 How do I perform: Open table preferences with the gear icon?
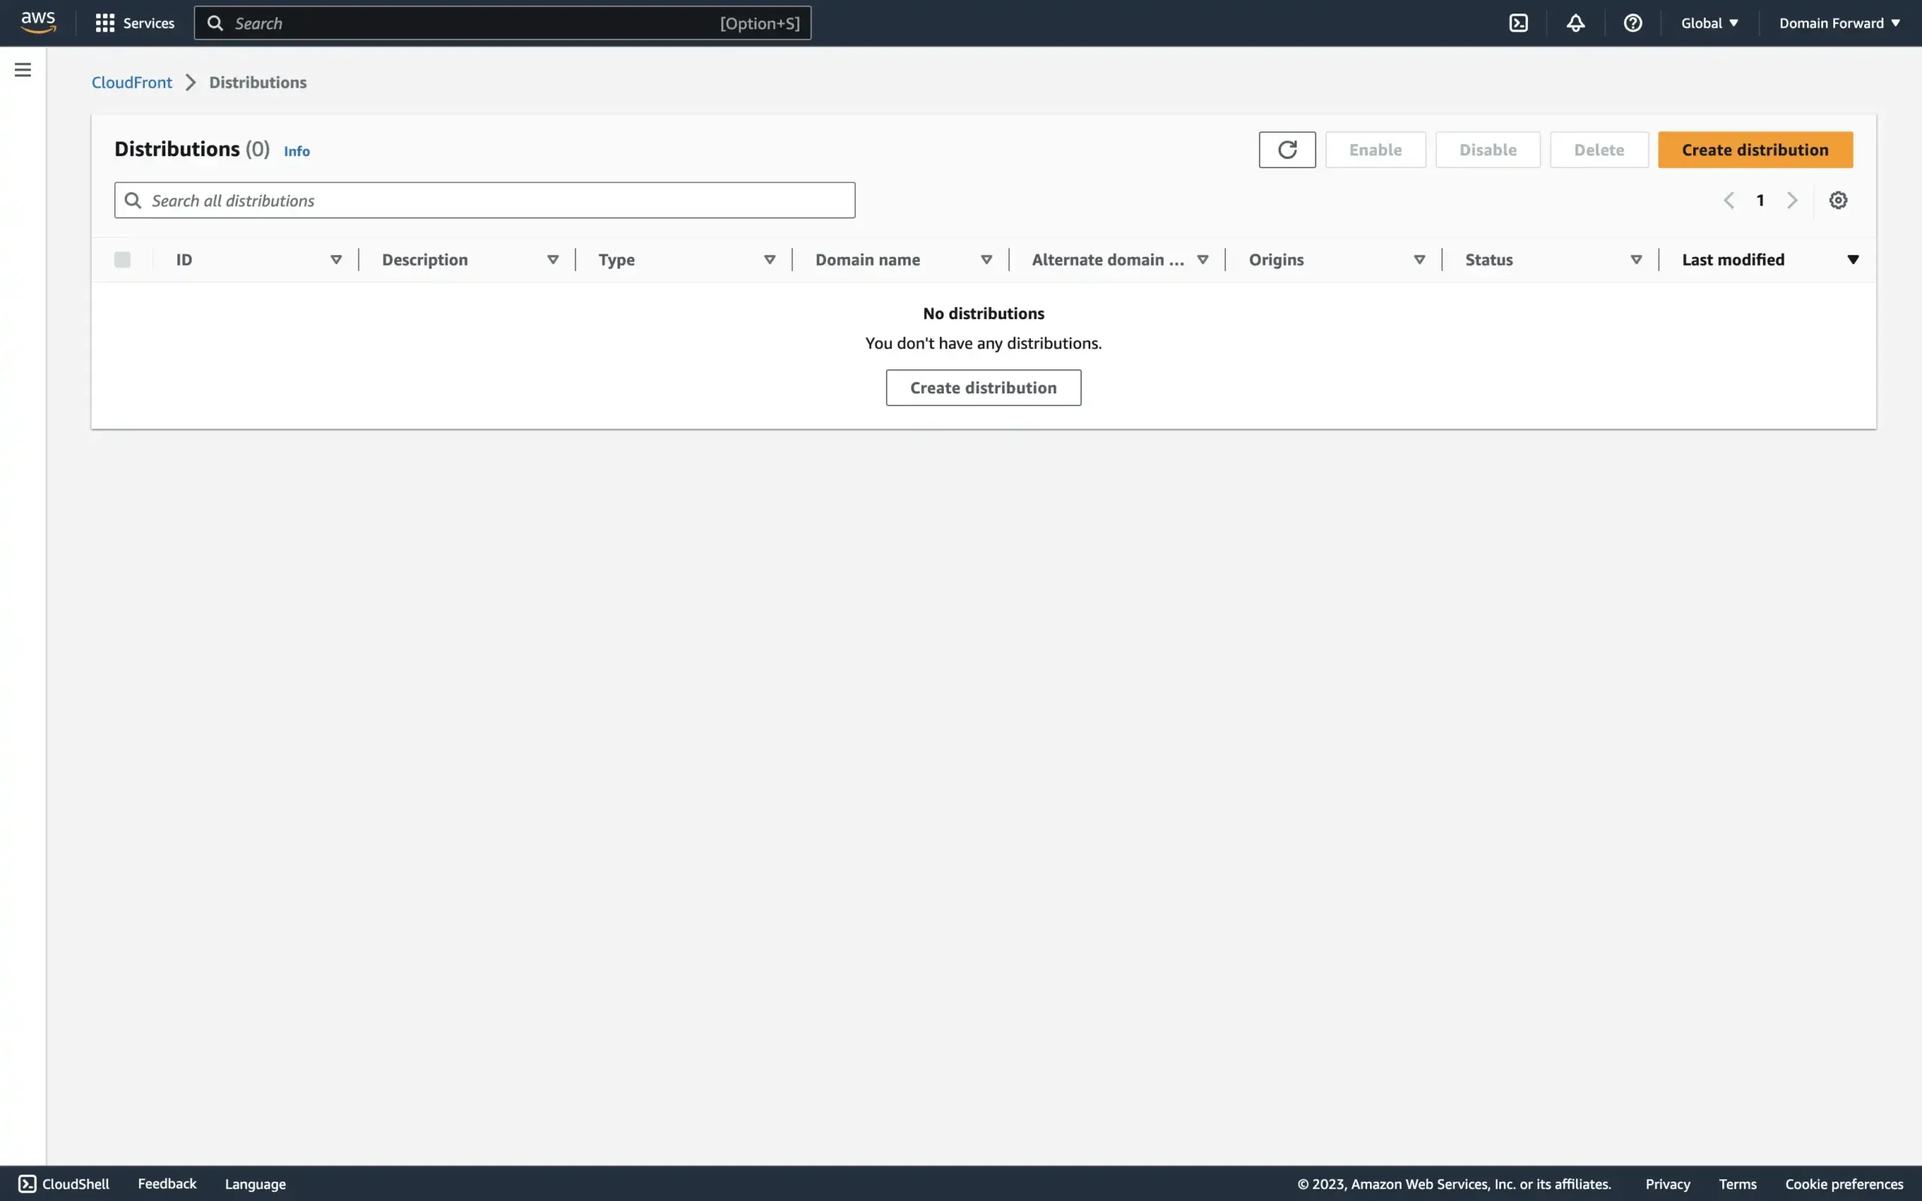[1838, 200]
